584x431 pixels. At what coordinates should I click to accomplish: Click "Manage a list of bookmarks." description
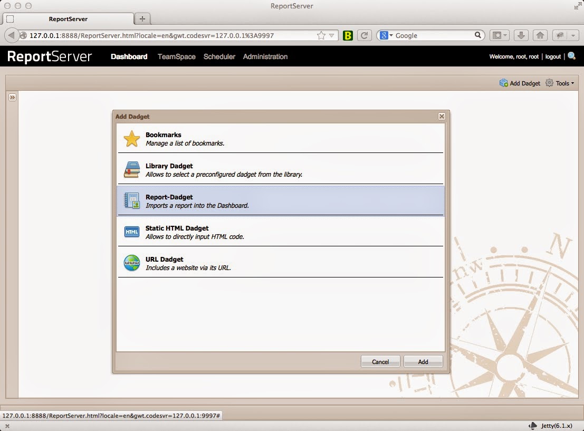tap(185, 143)
